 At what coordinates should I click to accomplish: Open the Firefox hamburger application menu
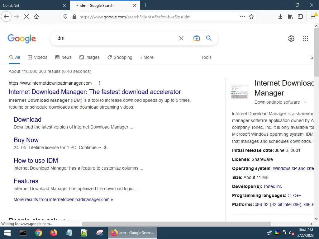[313, 17]
